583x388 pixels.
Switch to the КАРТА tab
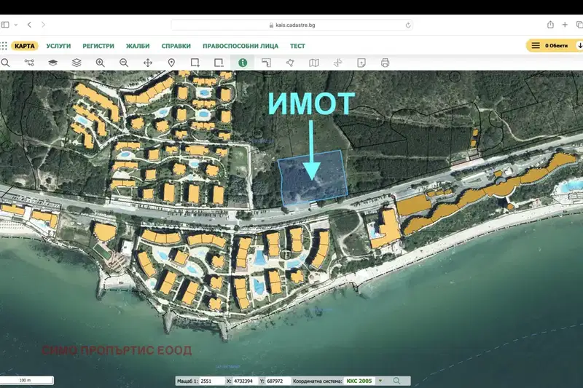click(25, 46)
